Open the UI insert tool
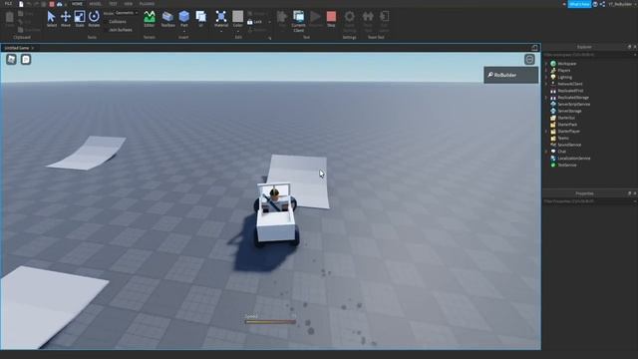 coord(201,19)
